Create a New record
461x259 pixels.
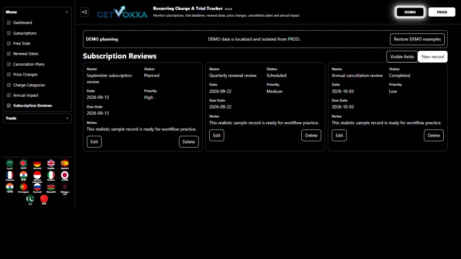[x=433, y=57]
